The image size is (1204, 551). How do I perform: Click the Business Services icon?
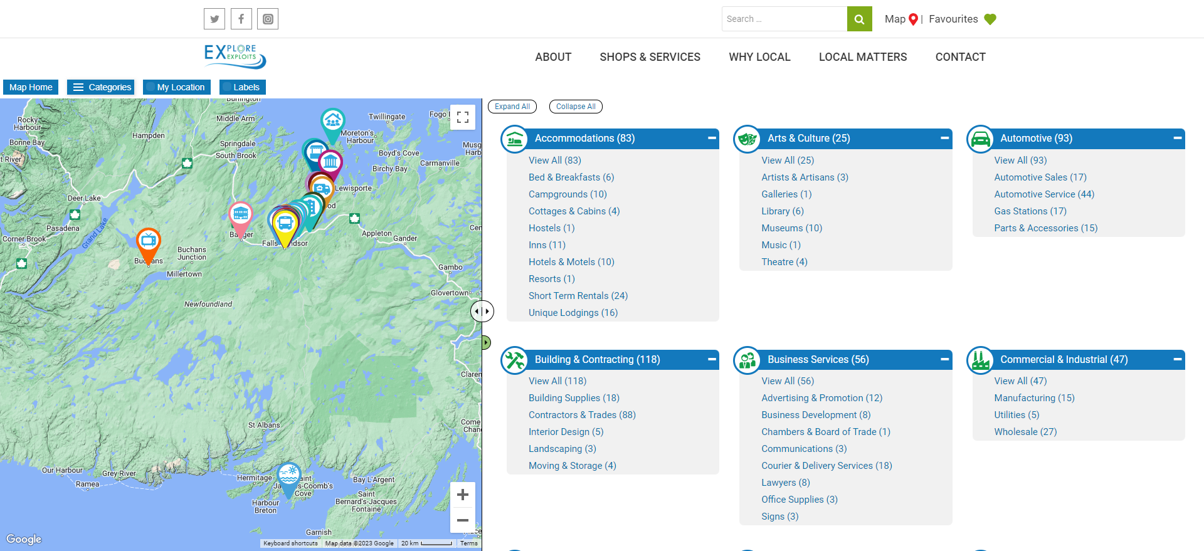tap(747, 360)
